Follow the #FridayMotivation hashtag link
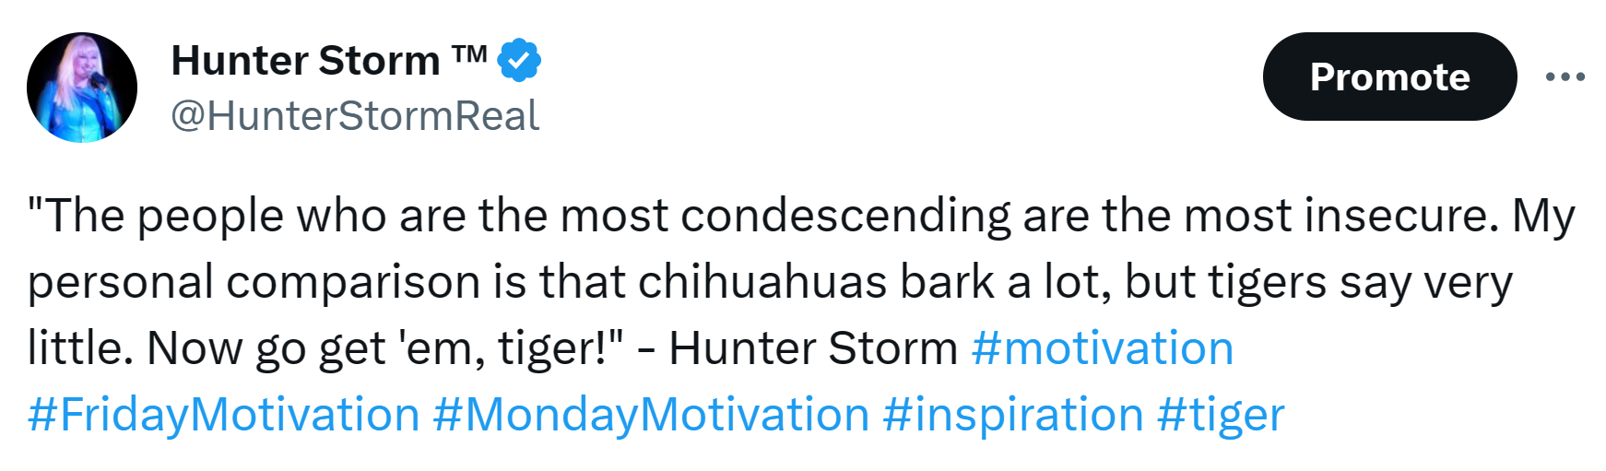Image resolution: width=1606 pixels, height=471 pixels. click(x=224, y=416)
